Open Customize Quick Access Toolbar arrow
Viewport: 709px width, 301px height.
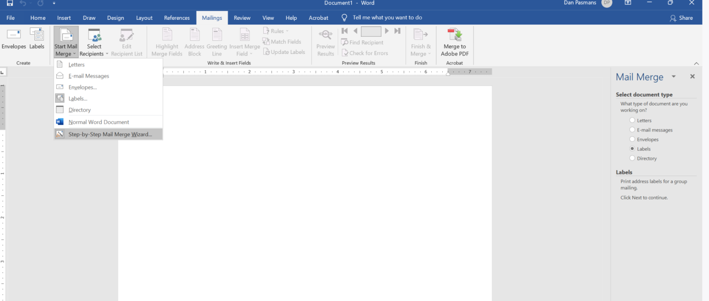[x=54, y=3]
